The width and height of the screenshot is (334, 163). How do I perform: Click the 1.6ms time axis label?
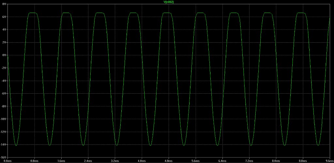(61, 161)
